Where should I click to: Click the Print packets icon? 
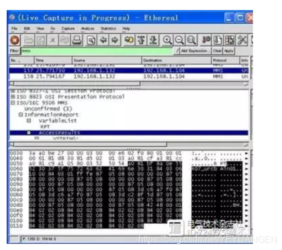[77, 40]
